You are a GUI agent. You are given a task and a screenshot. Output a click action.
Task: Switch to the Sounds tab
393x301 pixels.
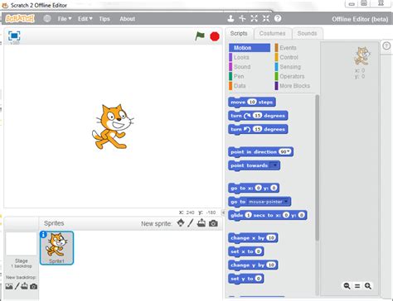(307, 33)
